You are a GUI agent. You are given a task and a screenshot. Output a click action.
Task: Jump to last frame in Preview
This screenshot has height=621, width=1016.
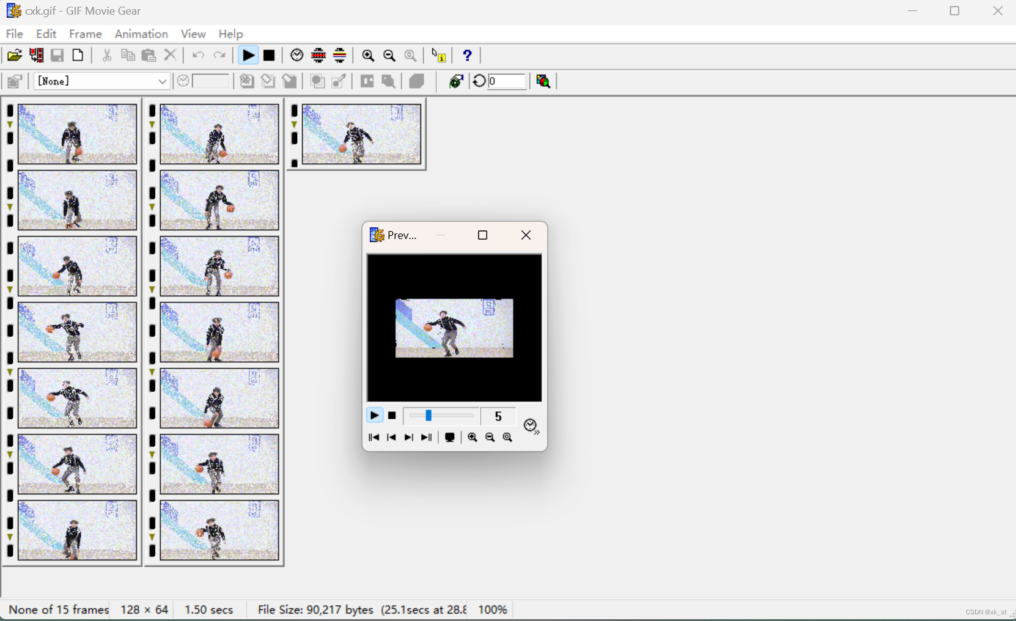(427, 438)
